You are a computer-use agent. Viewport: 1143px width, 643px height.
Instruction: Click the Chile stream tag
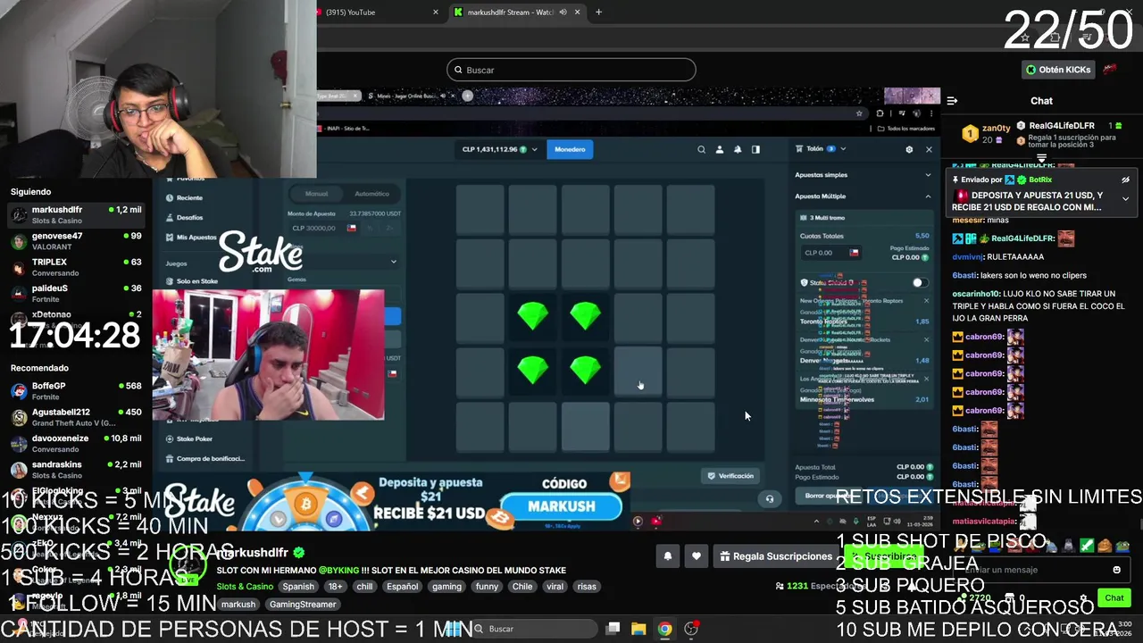[522, 587]
